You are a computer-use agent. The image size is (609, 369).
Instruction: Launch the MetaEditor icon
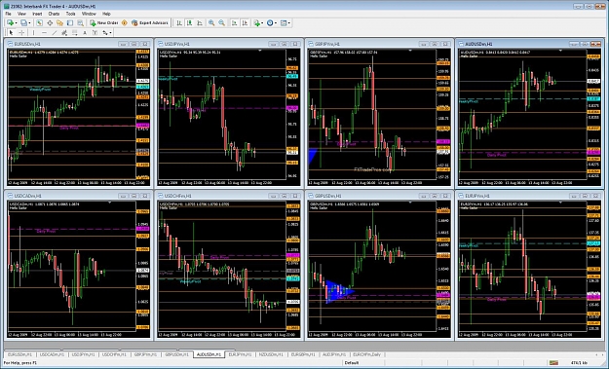125,23
